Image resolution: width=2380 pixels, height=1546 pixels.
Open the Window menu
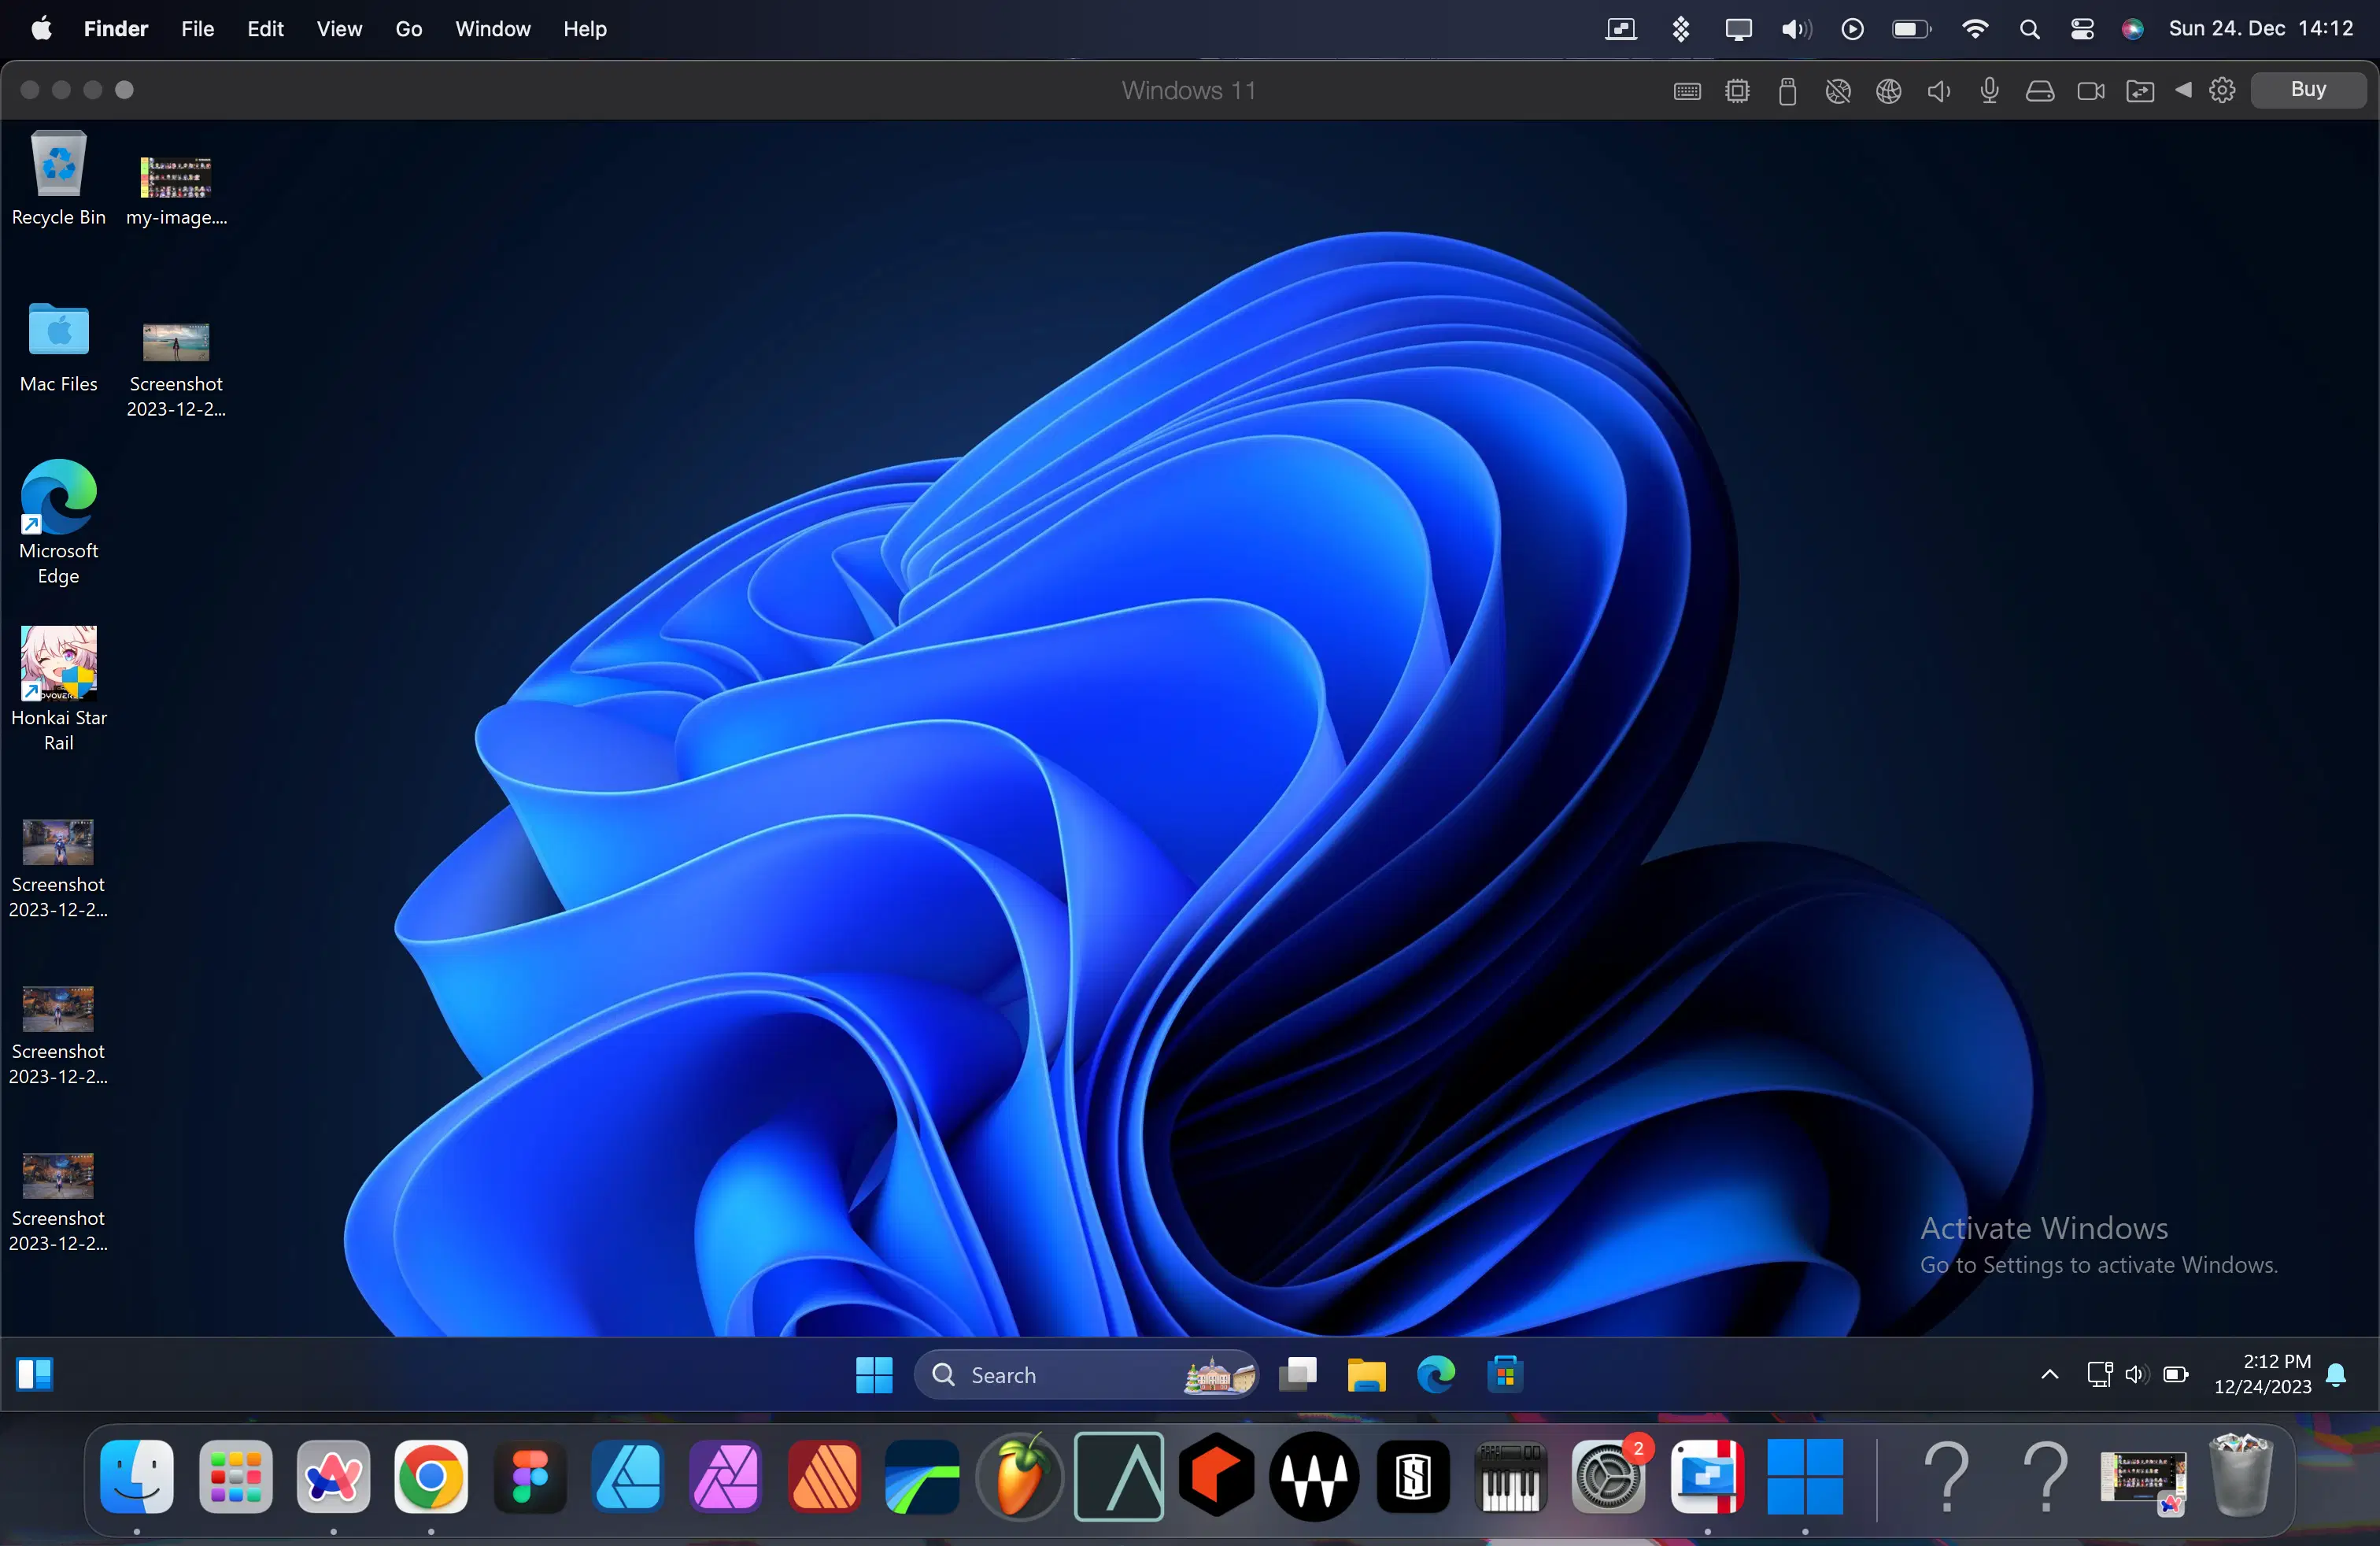click(493, 29)
